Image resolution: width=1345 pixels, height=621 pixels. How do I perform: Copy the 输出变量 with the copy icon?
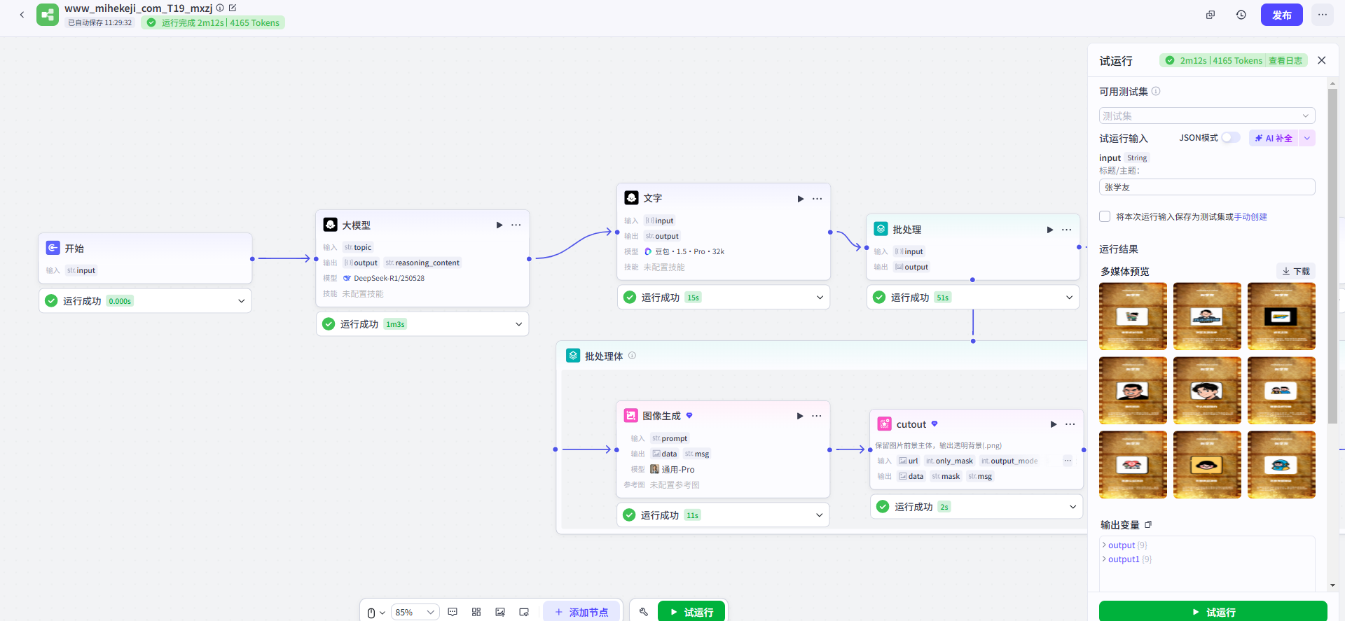click(x=1148, y=524)
